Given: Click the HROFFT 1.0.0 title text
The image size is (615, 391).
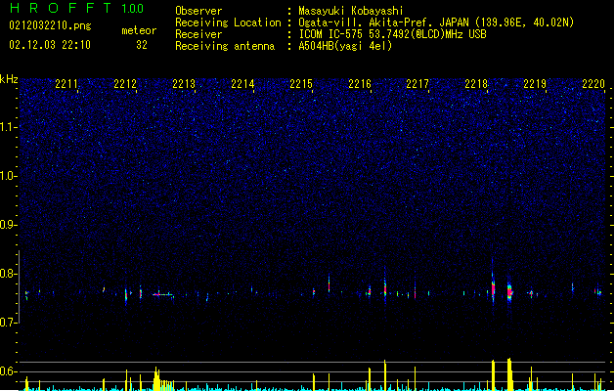Looking at the screenshot, I should [x=76, y=8].
